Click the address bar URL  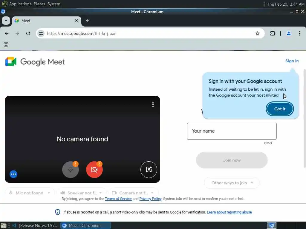pos(82,33)
